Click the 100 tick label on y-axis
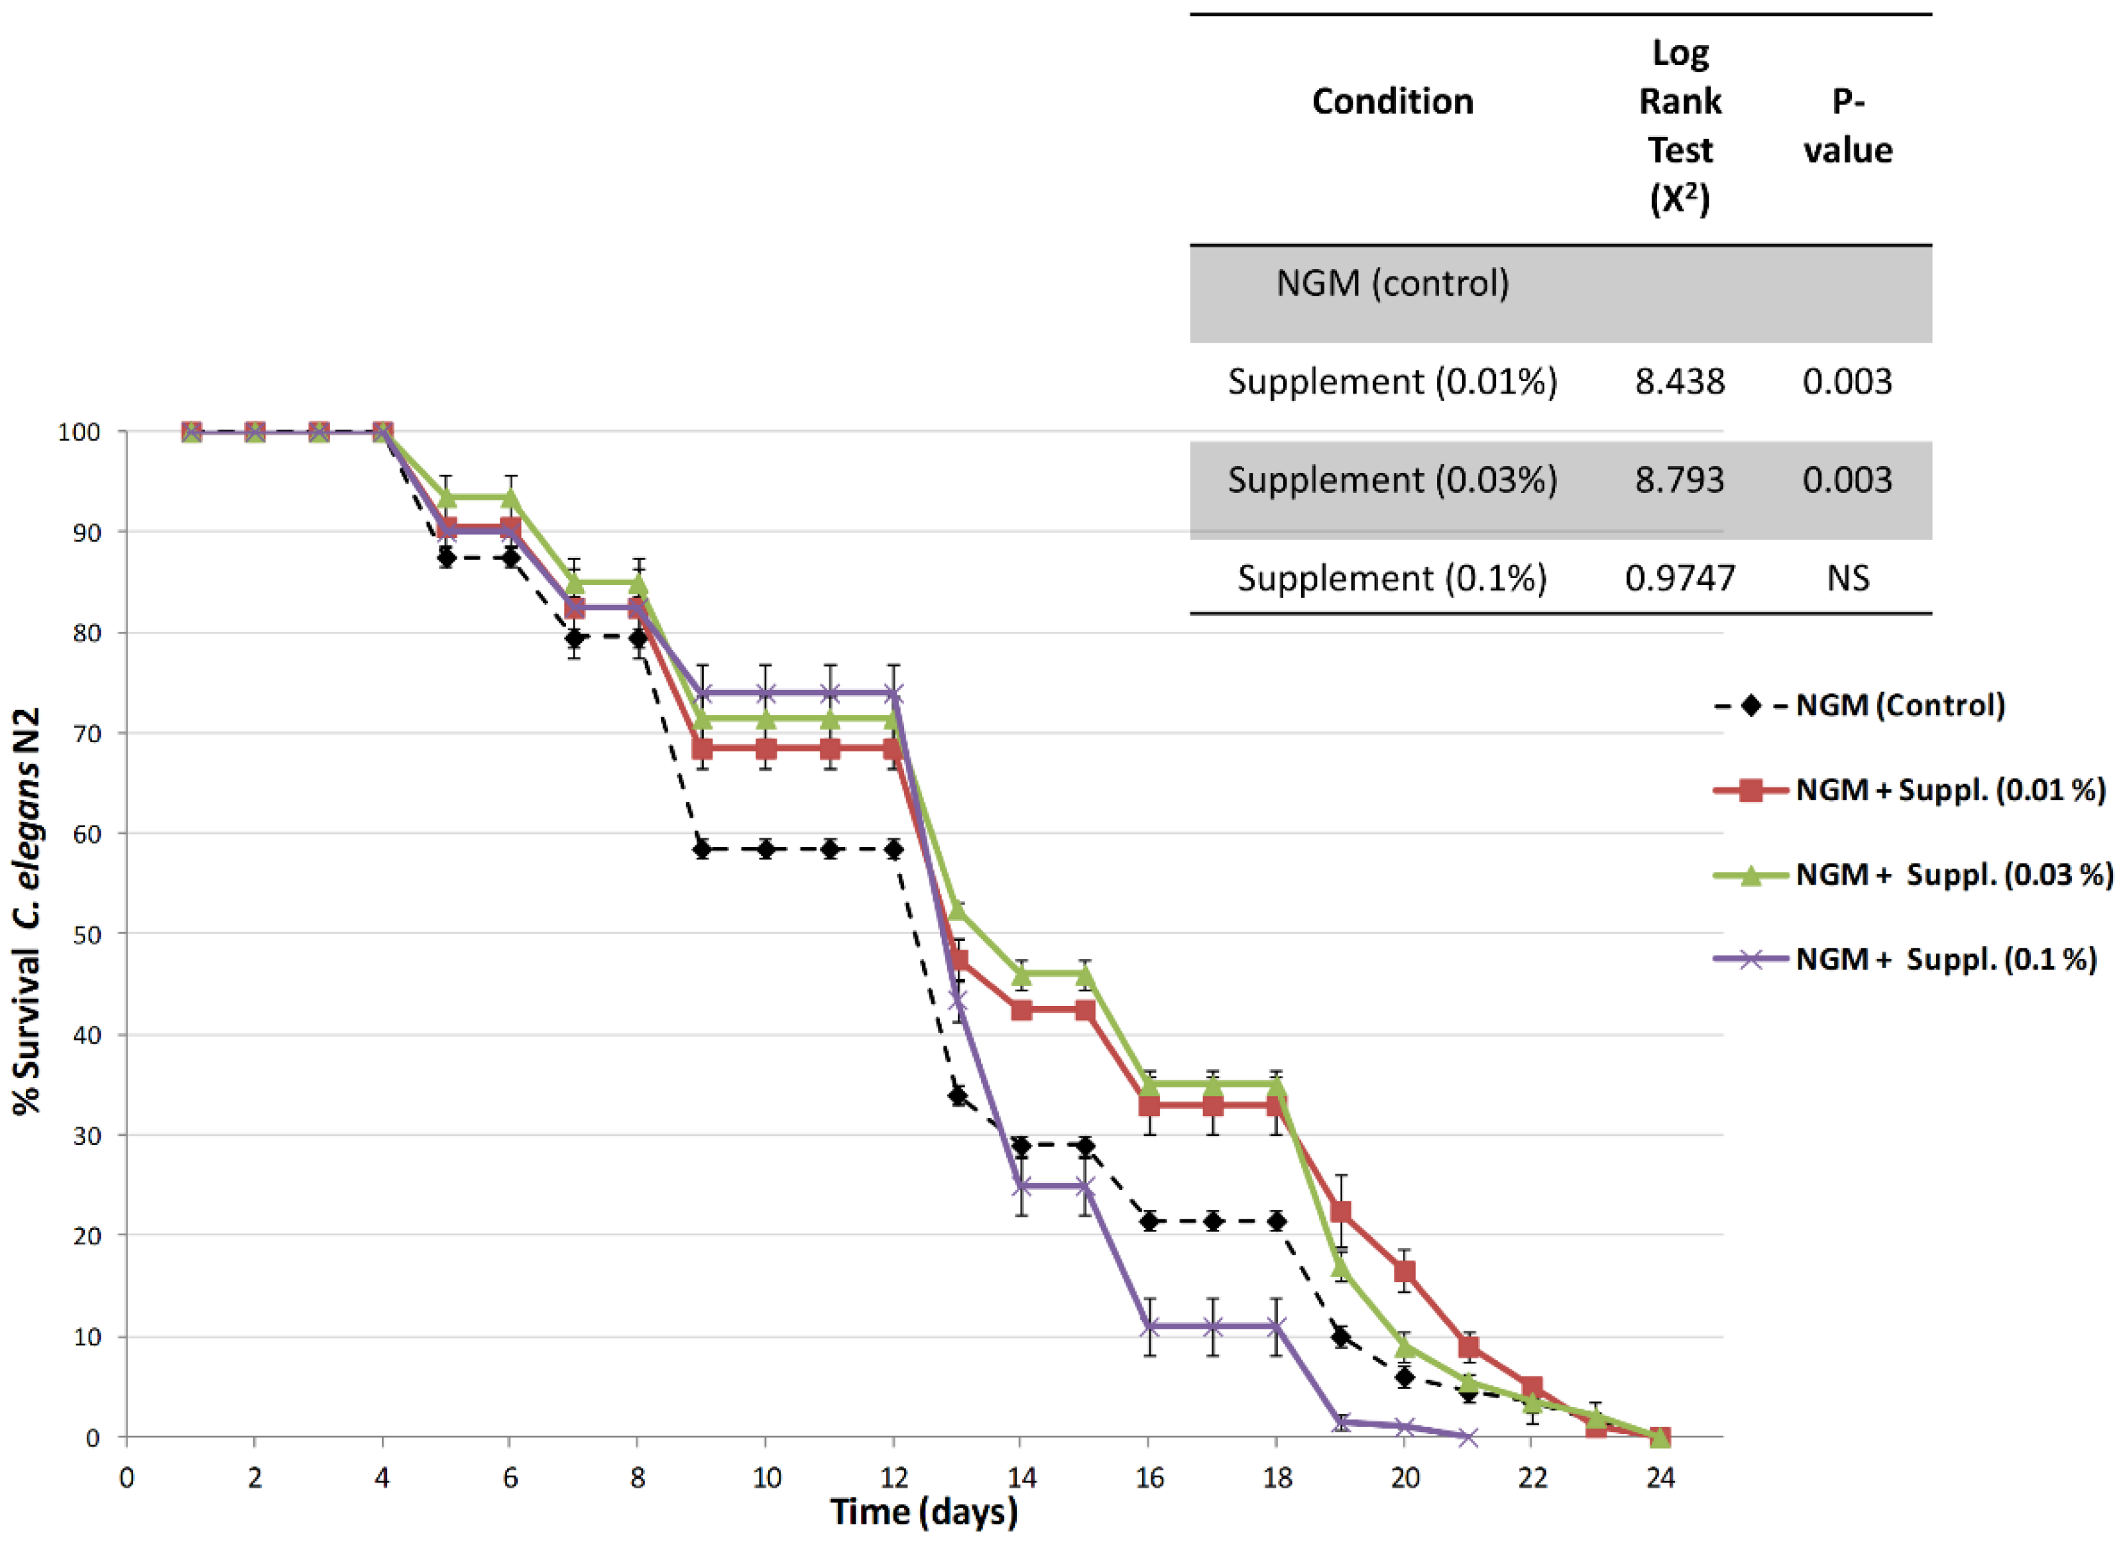 coord(79,433)
